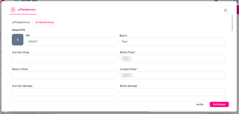Viewport: 239px width, 114px height.
Task: Click the HN input field showing 690037
Action: click(71, 42)
